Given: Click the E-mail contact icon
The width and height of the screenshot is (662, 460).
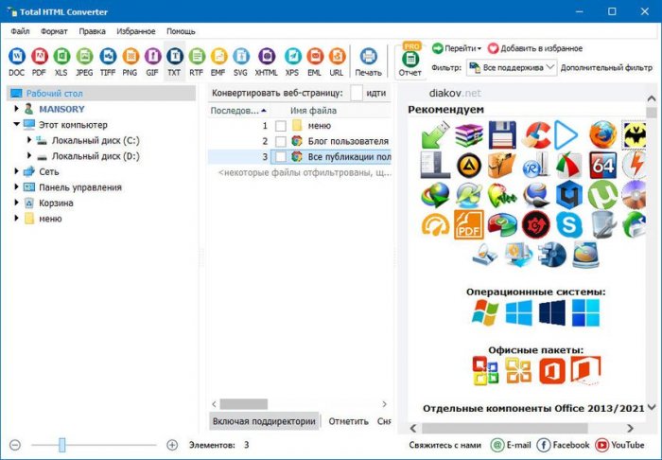Looking at the screenshot, I should (498, 445).
